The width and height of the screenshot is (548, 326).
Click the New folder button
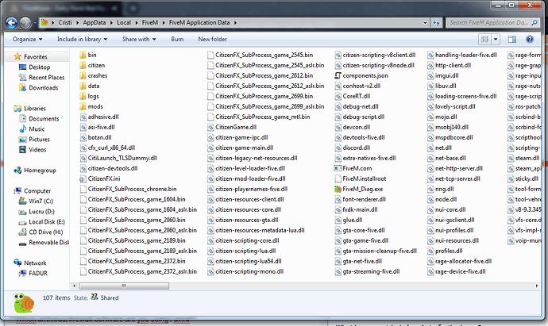[213, 39]
